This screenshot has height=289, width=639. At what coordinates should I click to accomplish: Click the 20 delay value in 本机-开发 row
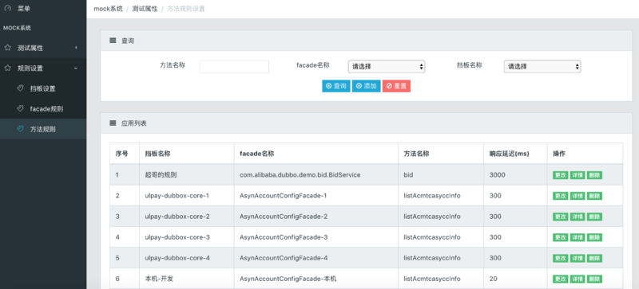tap(493, 279)
